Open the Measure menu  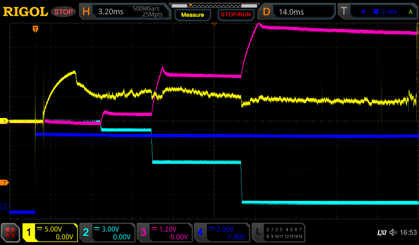[x=192, y=15]
